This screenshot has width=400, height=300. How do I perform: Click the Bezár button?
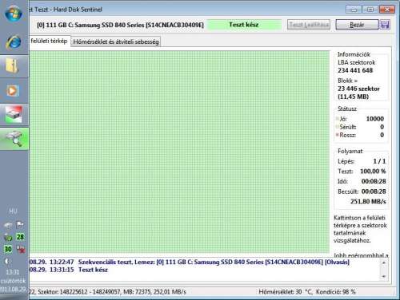point(357,25)
